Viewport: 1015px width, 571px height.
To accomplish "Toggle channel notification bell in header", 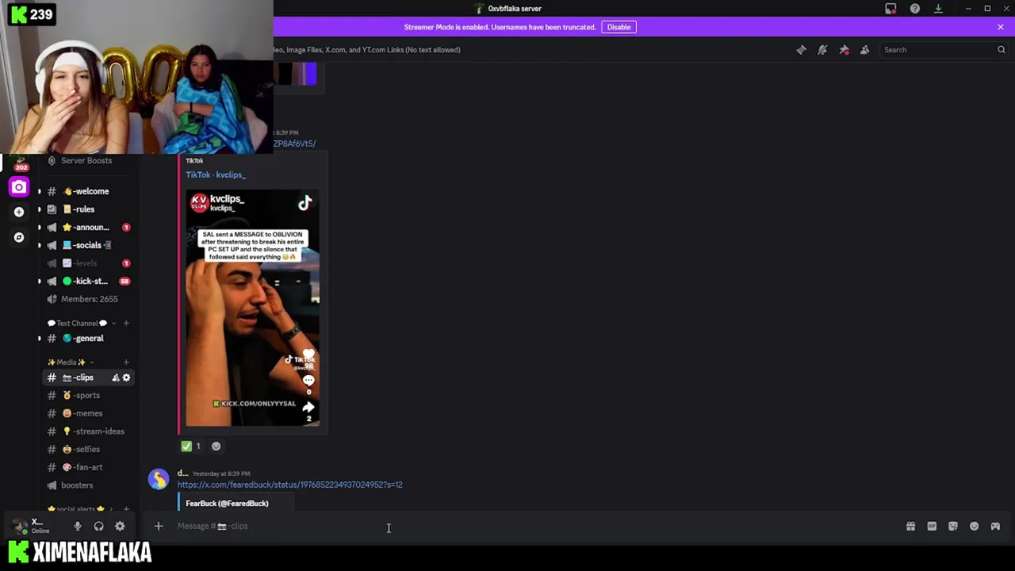I will pyautogui.click(x=822, y=50).
